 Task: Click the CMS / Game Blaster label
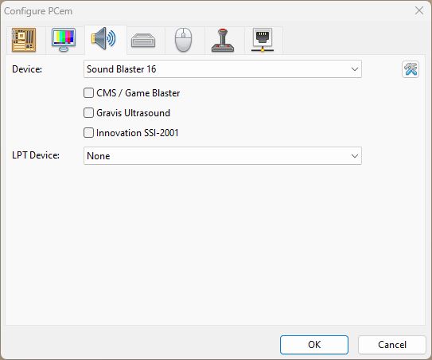(x=138, y=93)
